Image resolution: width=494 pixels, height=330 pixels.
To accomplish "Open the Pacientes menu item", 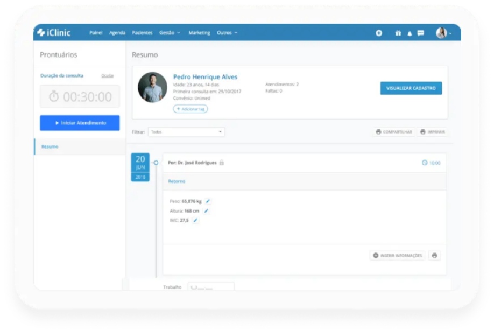I will (142, 33).
